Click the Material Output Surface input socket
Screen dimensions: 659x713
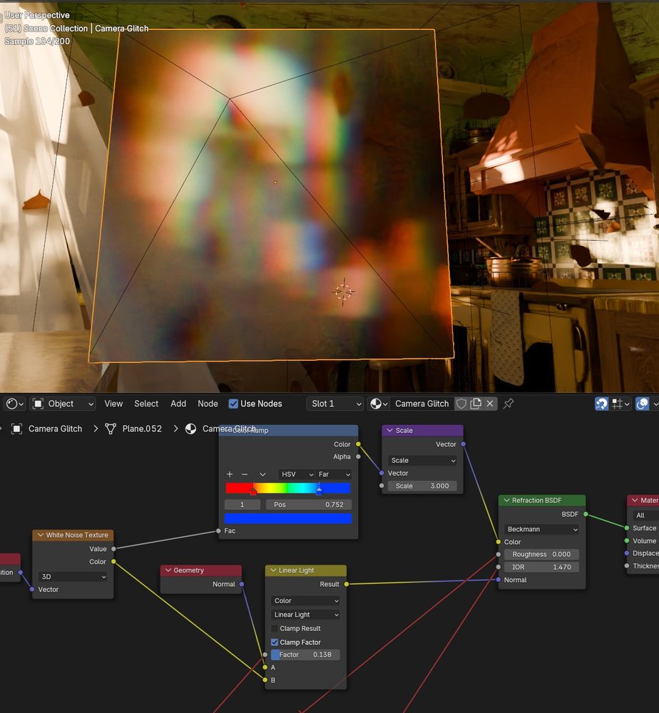point(627,528)
